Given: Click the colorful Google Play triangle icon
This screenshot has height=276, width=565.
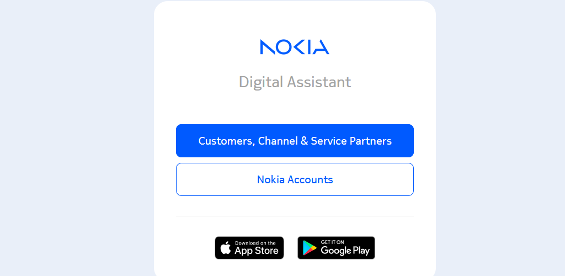Looking at the screenshot, I should (309, 248).
